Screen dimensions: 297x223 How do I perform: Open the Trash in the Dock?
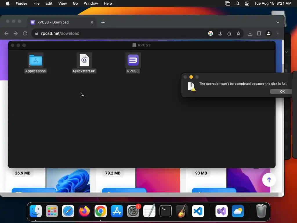pyautogui.click(x=261, y=211)
